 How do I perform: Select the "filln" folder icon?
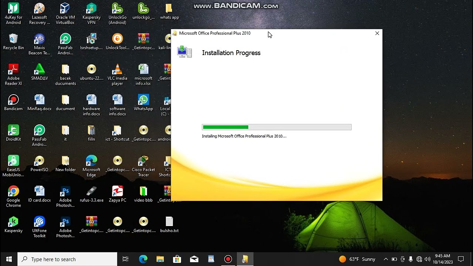(91, 133)
